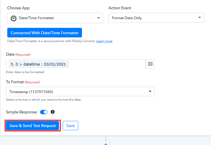Add a step with the plus icon
The width and height of the screenshot is (211, 145).
coord(106,144)
